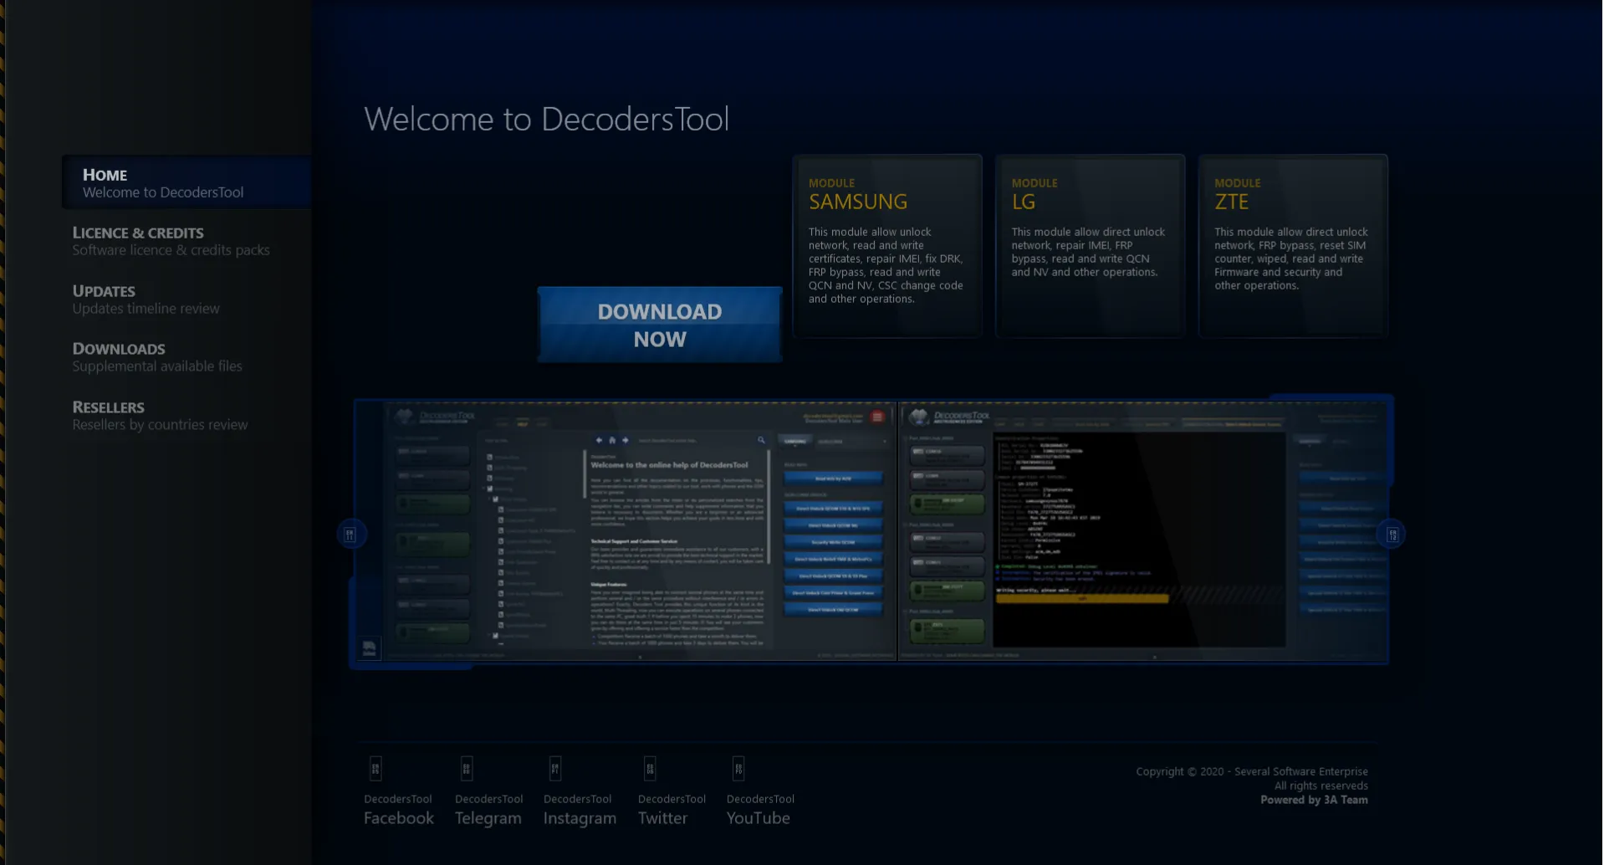Screen dimensions: 1604x865
Task: Open the DecodersTool Instagram icon
Action: [555, 768]
